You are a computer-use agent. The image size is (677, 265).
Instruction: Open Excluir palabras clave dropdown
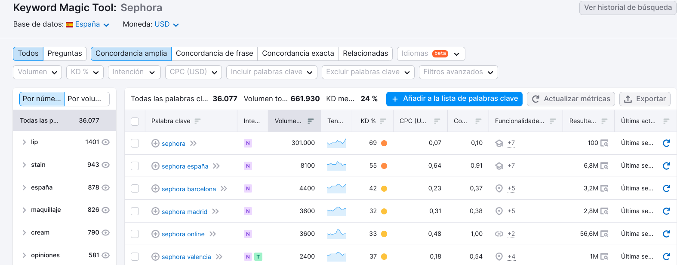[368, 72]
